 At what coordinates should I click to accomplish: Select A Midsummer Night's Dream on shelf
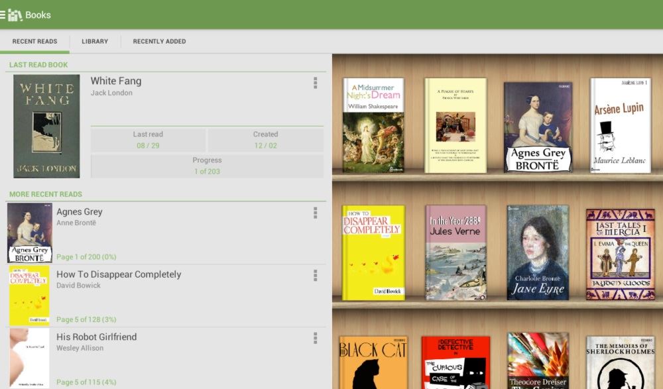(373, 125)
